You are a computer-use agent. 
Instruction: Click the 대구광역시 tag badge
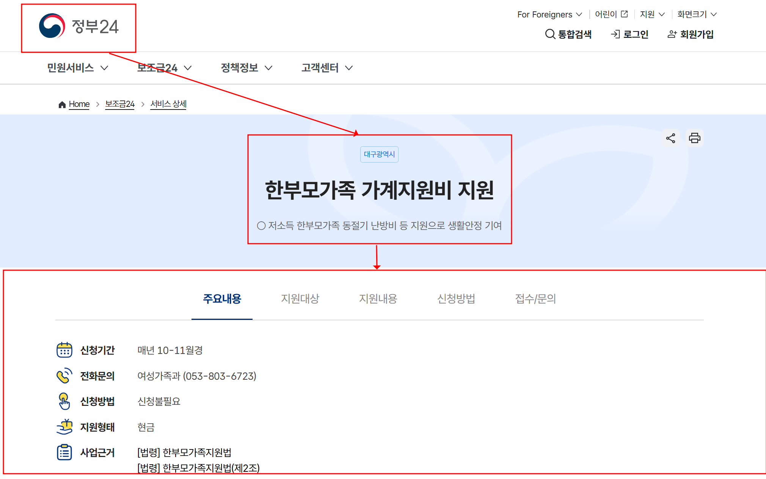(x=379, y=154)
